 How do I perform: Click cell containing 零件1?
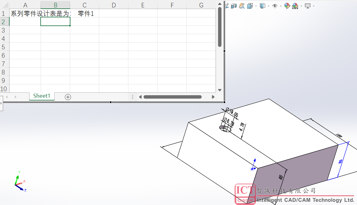click(x=84, y=13)
